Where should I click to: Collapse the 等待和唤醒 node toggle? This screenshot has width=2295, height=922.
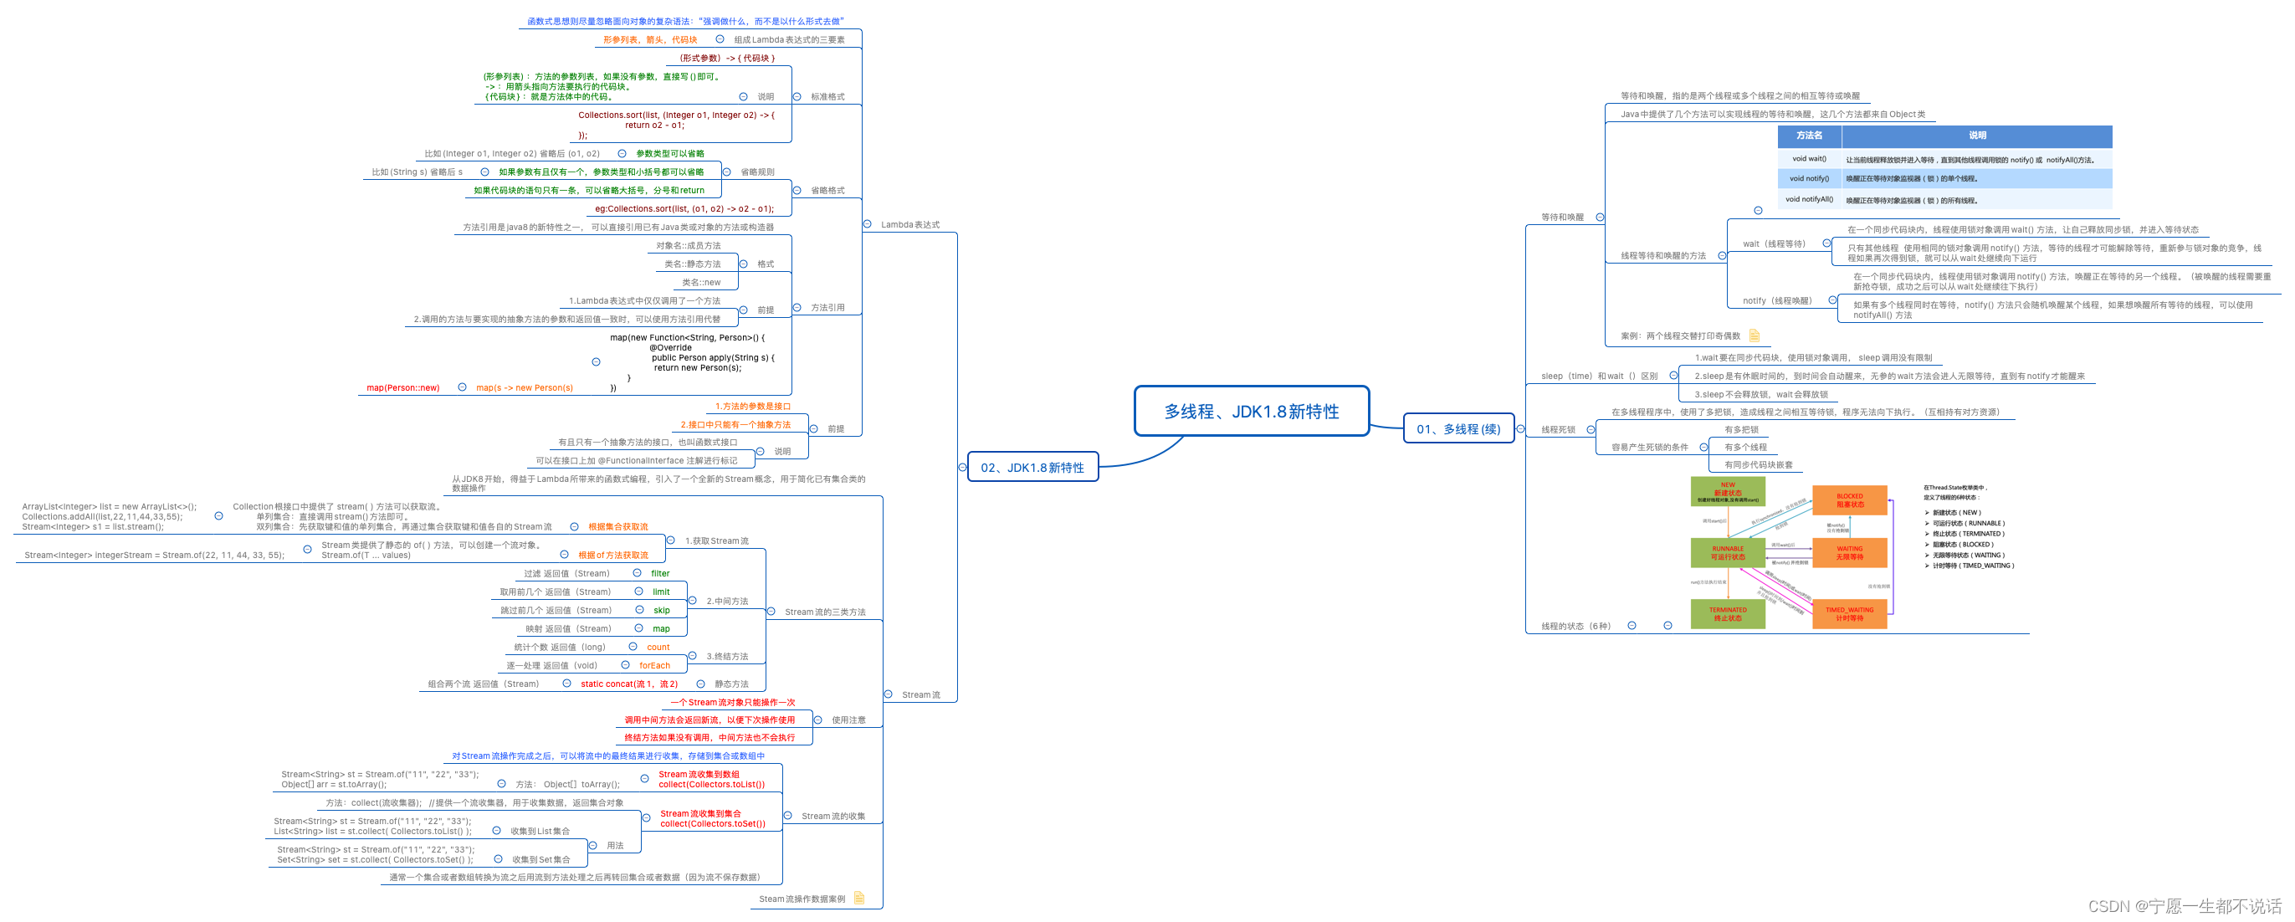[1600, 218]
